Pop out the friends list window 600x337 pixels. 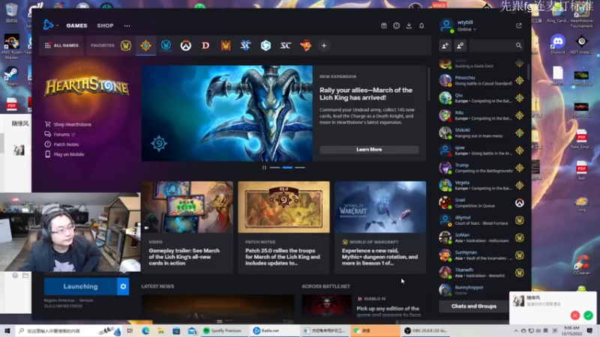click(519, 25)
